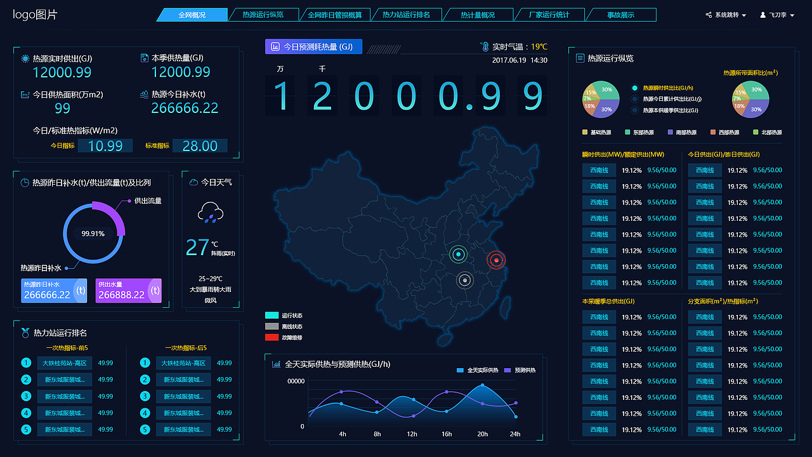
Task: Click the 热源昨日补水 266666.22 card
Action: (x=54, y=291)
